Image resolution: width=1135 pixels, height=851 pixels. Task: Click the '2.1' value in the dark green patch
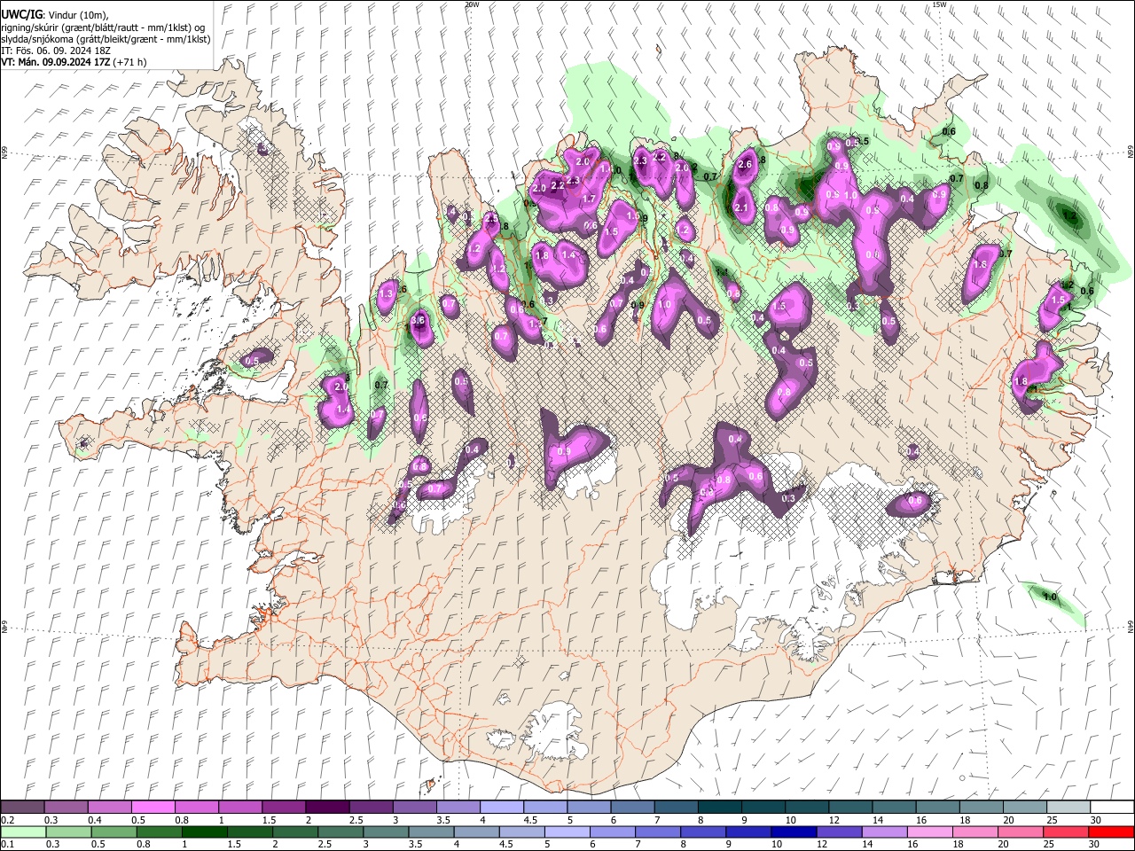742,207
